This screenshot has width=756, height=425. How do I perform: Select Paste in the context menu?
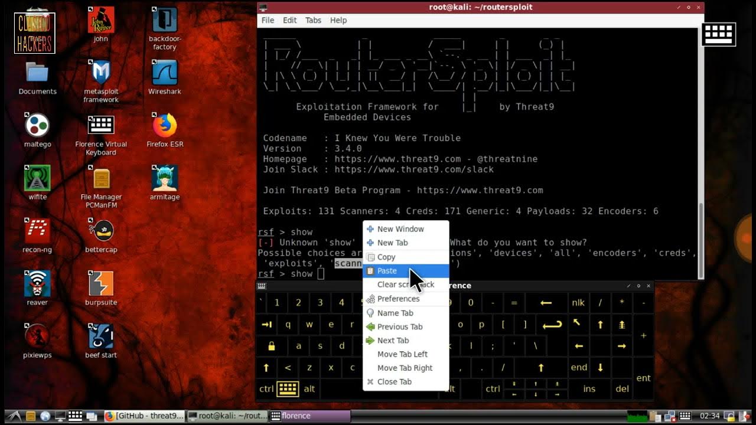[x=406, y=270]
